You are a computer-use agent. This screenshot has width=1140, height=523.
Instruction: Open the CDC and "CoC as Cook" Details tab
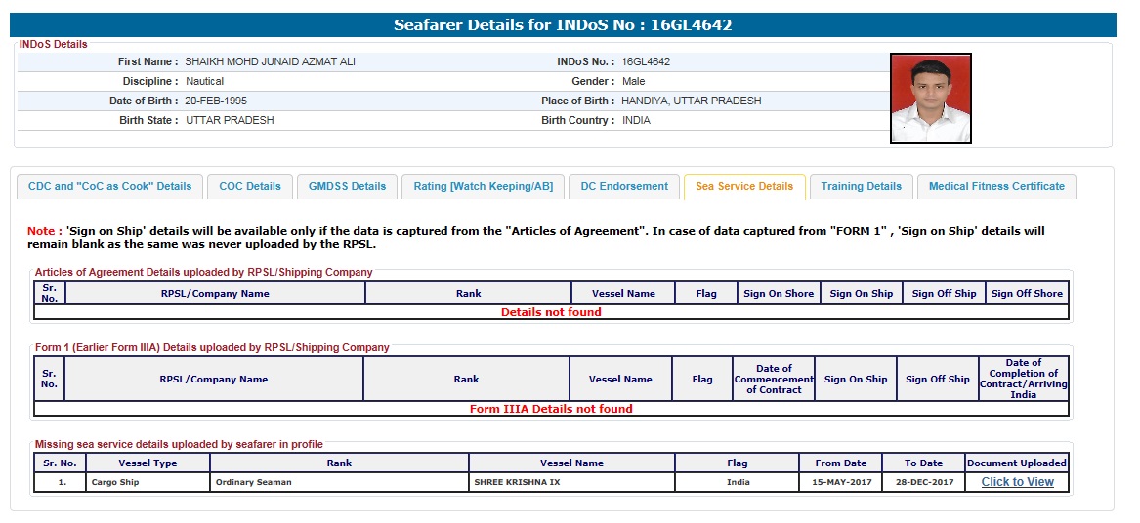pyautogui.click(x=109, y=186)
